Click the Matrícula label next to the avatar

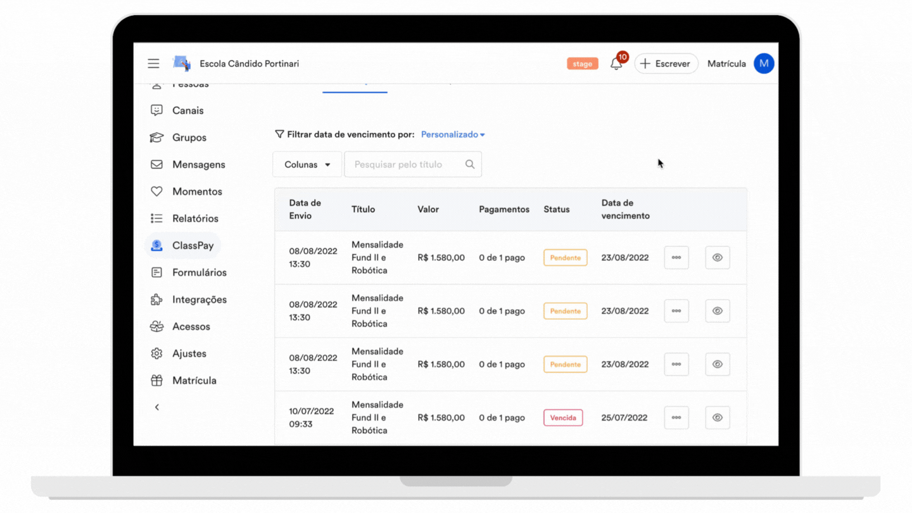click(726, 63)
